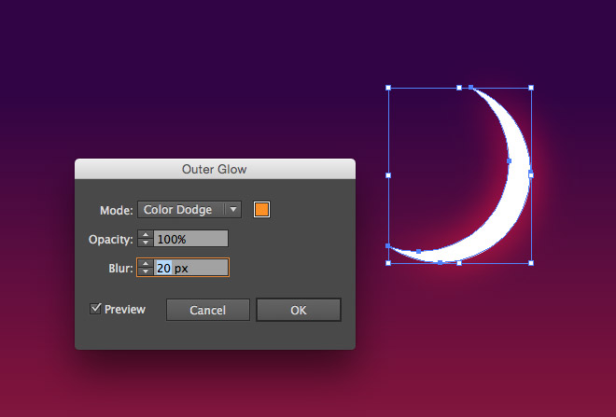Click the Cancel button
The width and height of the screenshot is (616, 417).
coord(208,311)
